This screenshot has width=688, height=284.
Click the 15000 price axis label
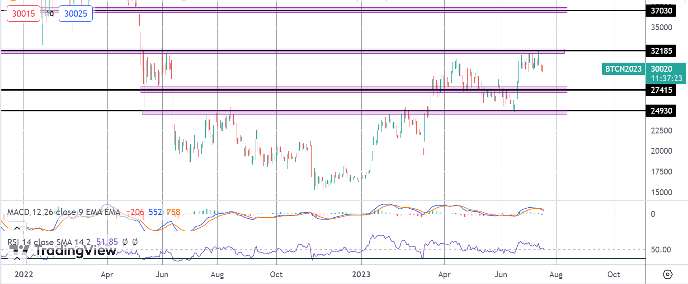click(x=661, y=192)
